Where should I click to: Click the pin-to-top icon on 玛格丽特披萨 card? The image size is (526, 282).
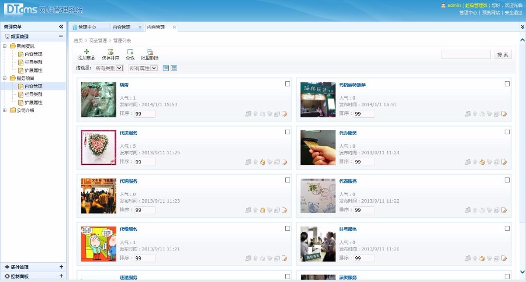[x=475, y=114]
